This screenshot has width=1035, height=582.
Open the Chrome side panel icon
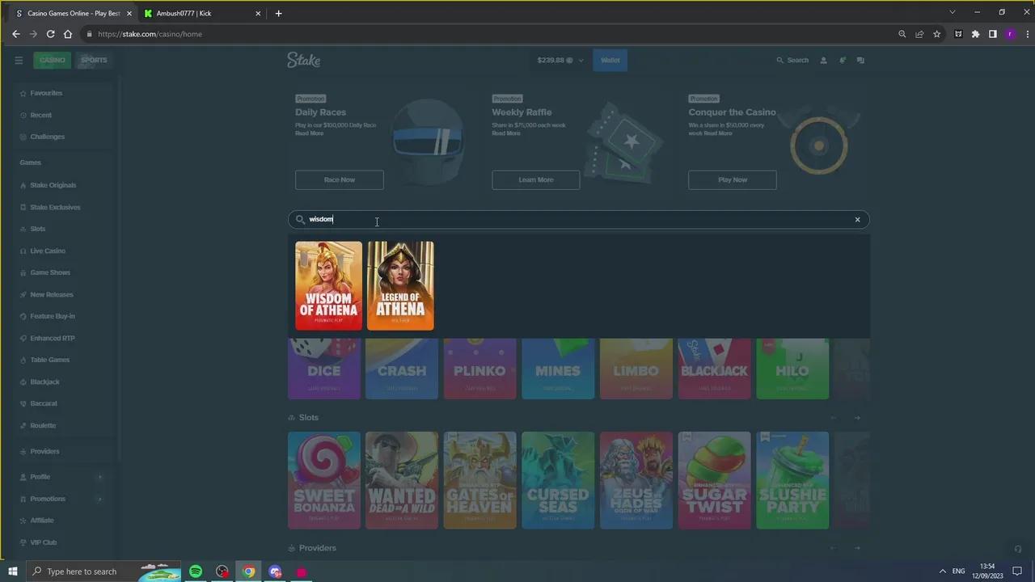click(x=993, y=34)
